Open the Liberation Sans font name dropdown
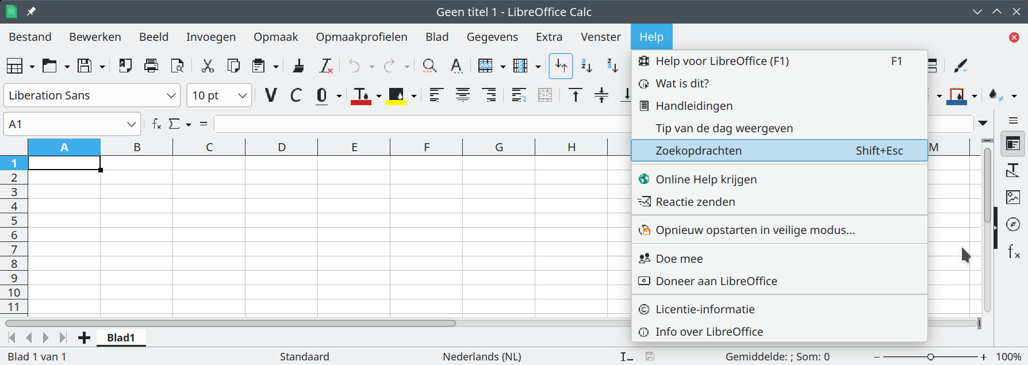The image size is (1028, 365). pyautogui.click(x=171, y=95)
